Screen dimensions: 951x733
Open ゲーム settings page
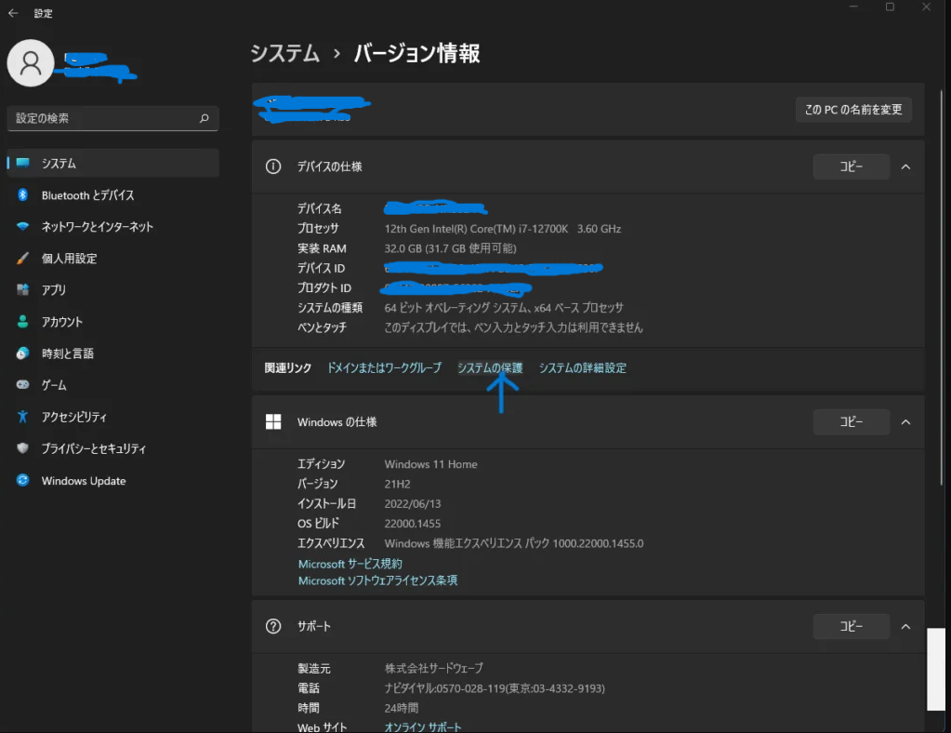click(112, 385)
